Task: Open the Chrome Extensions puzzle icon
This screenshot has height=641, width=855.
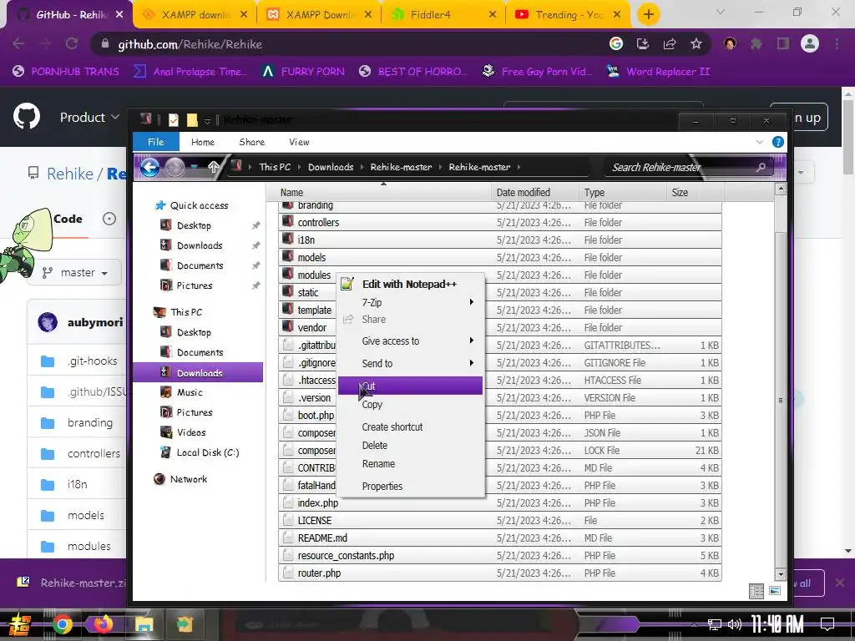Action: tap(756, 43)
